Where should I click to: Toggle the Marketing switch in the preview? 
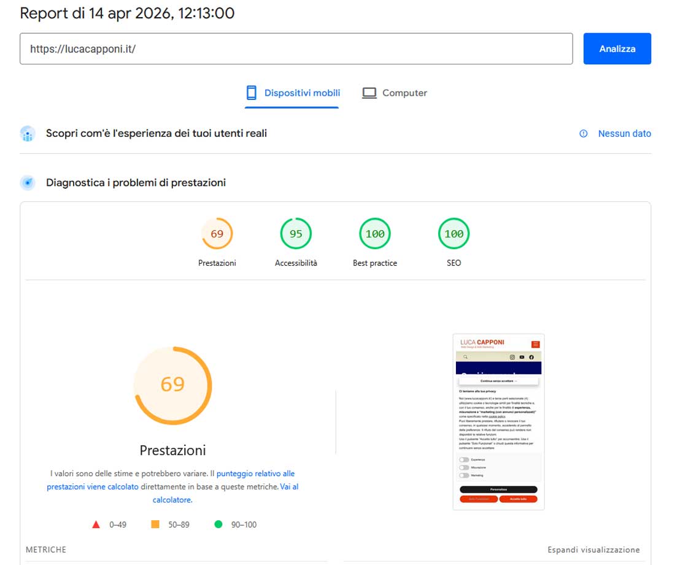click(465, 475)
